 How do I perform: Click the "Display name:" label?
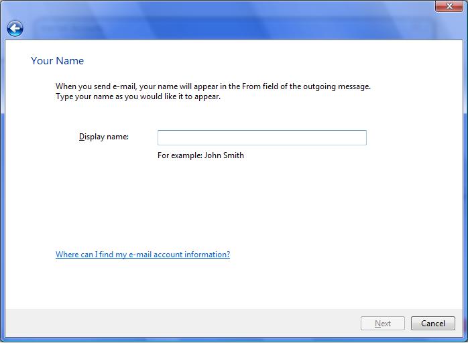click(x=104, y=137)
